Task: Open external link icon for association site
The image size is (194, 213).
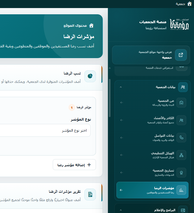Action: point(181,55)
